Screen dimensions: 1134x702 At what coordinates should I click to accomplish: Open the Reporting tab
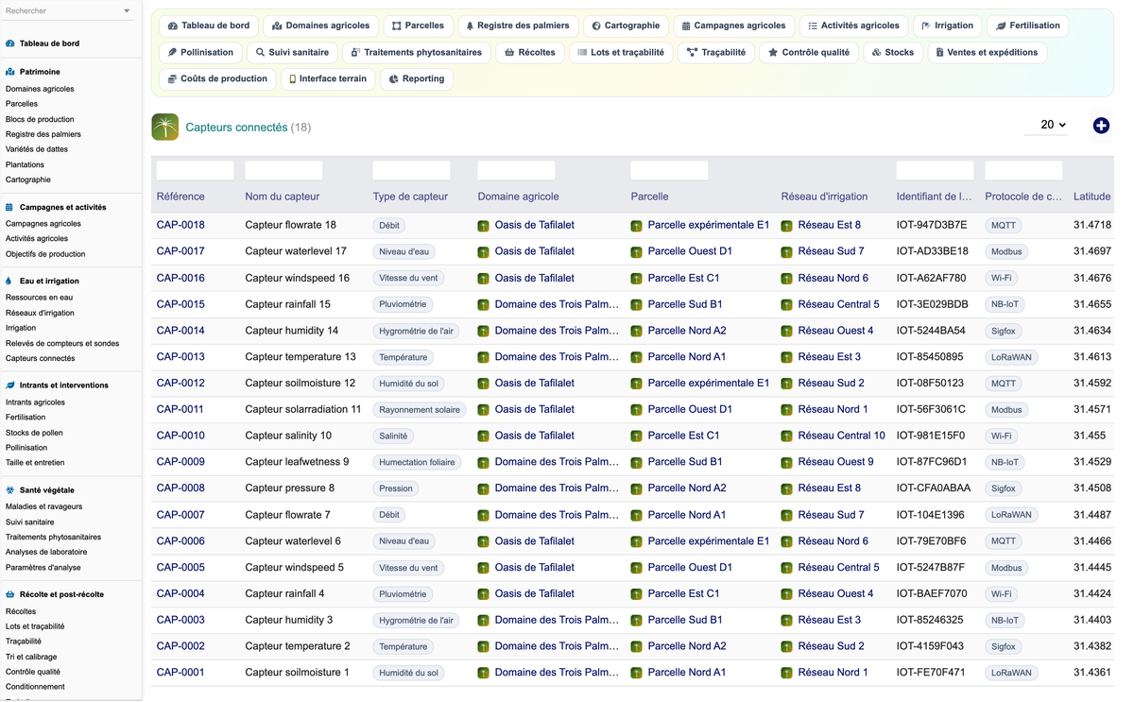pos(417,78)
